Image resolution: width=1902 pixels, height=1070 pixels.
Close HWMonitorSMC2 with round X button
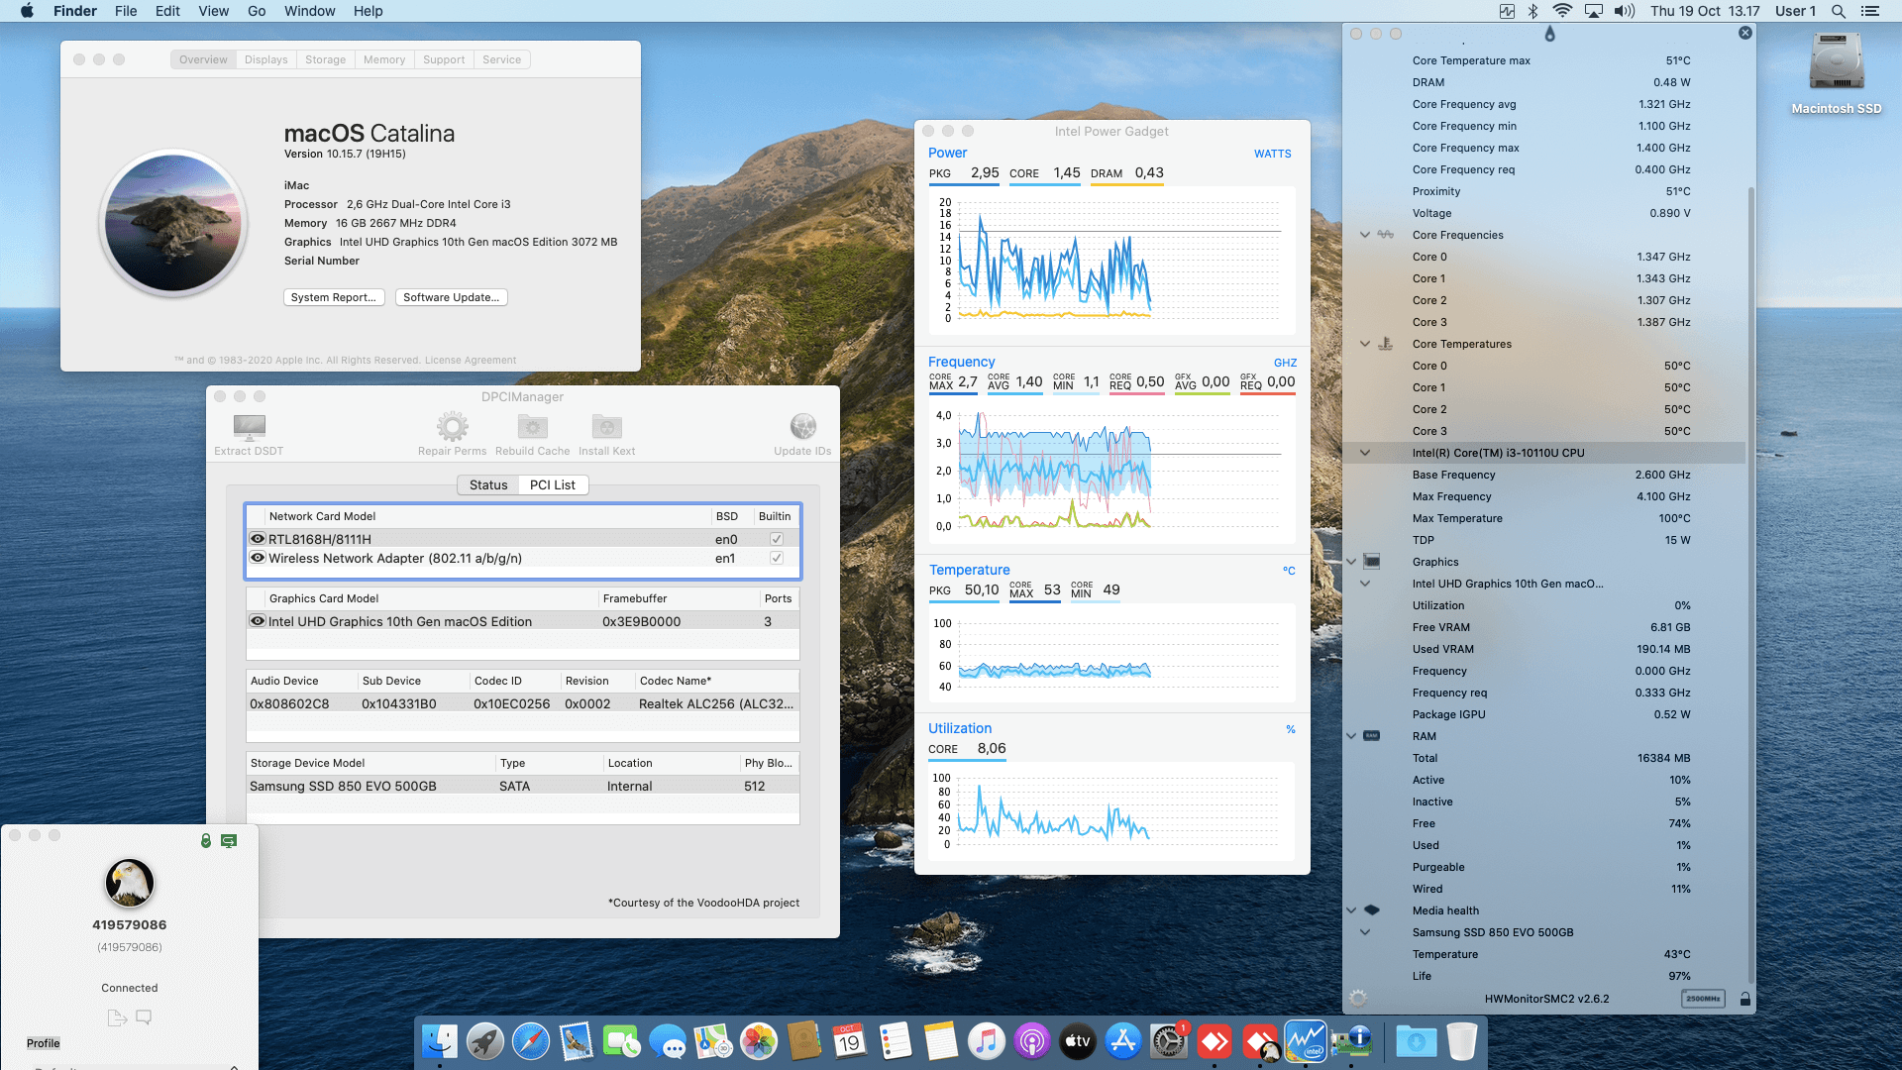pyautogui.click(x=1745, y=33)
